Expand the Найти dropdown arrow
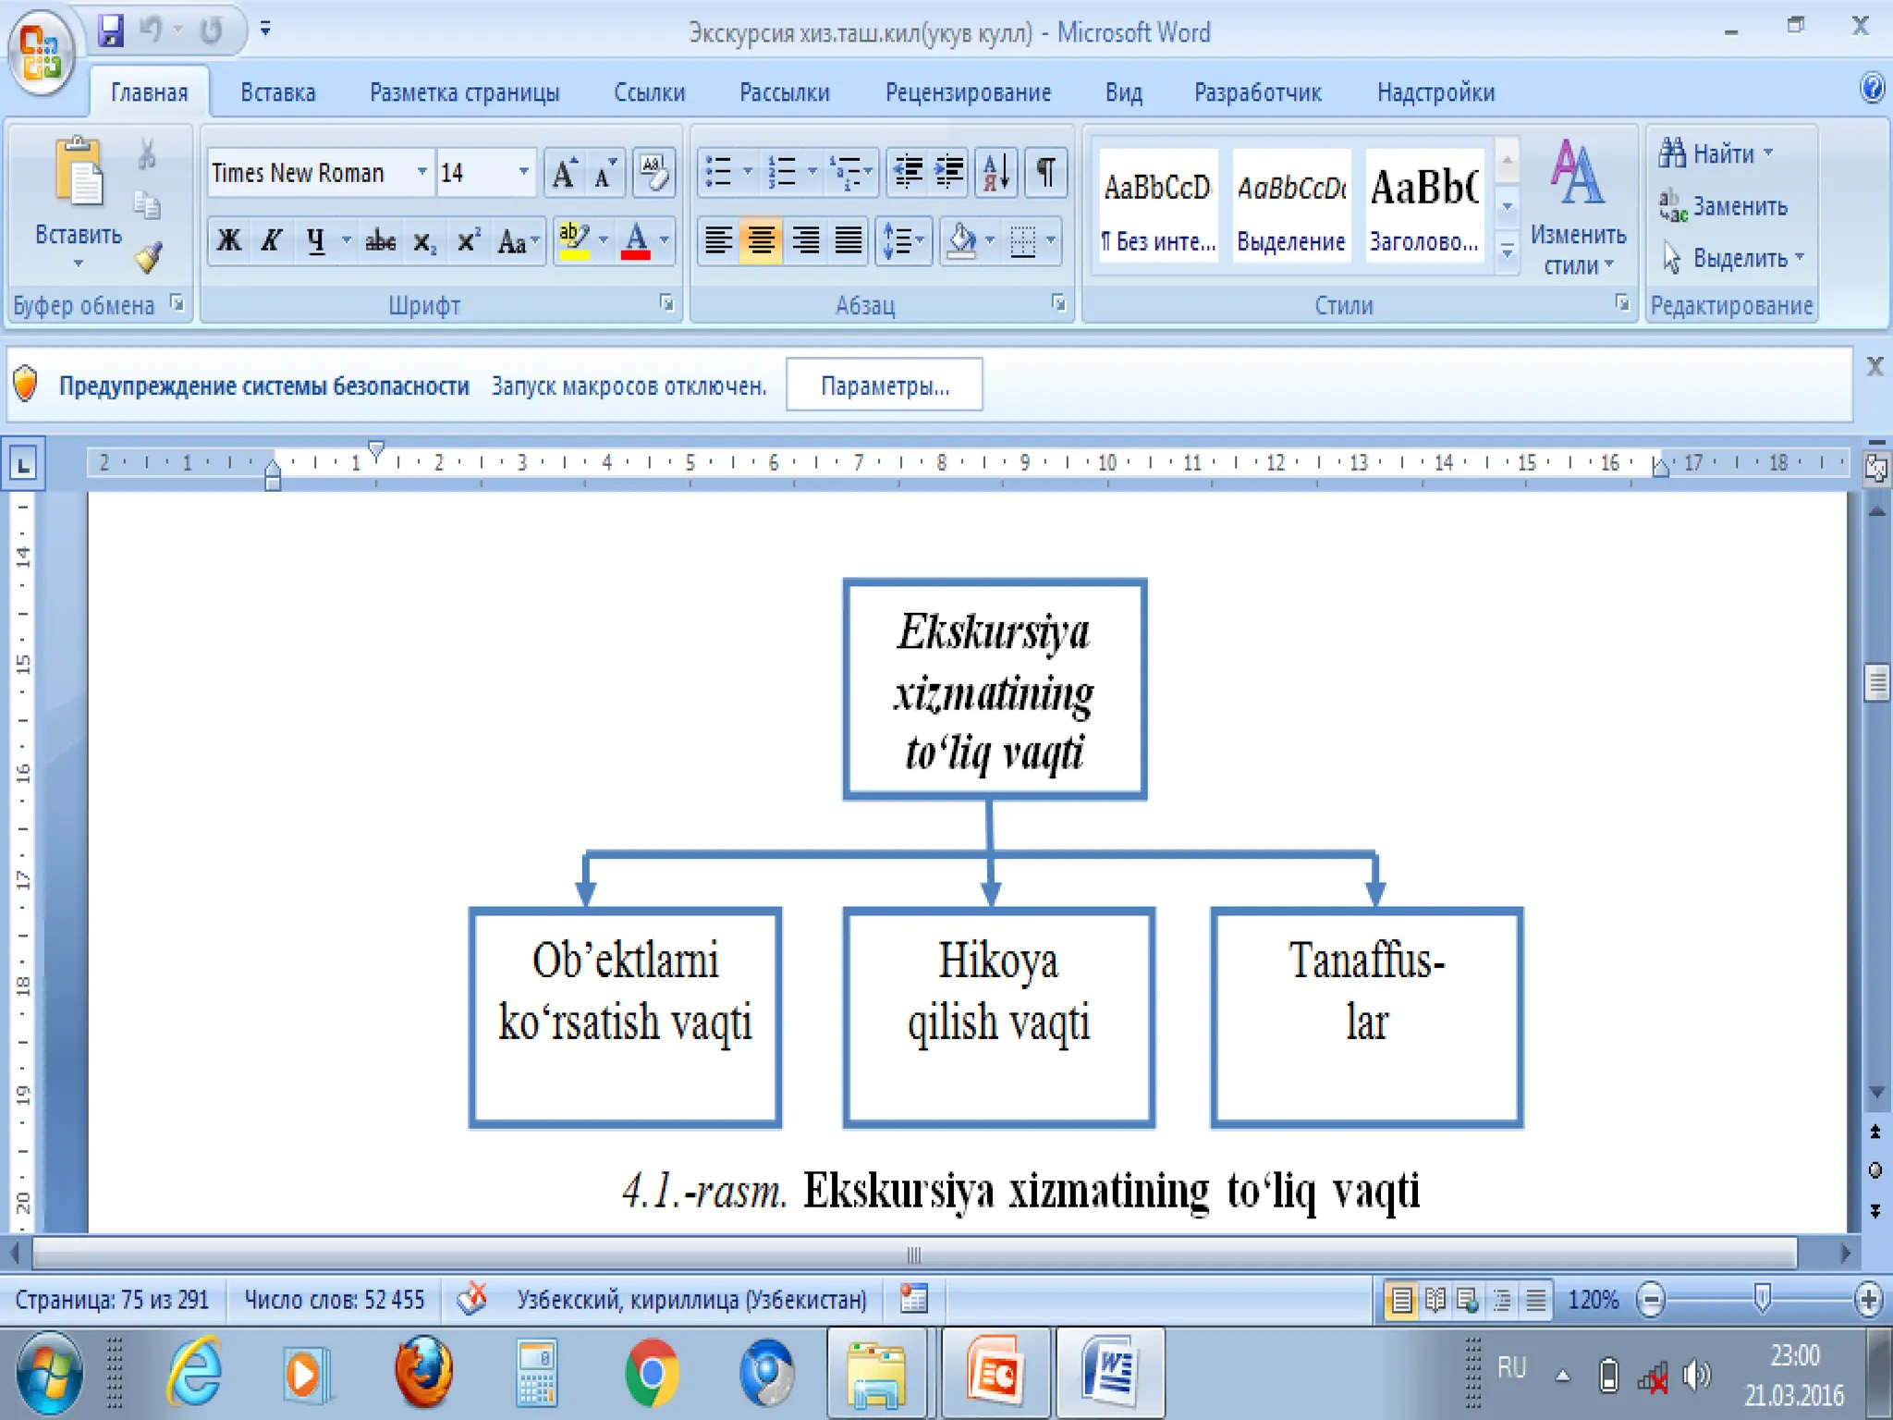 1768,153
